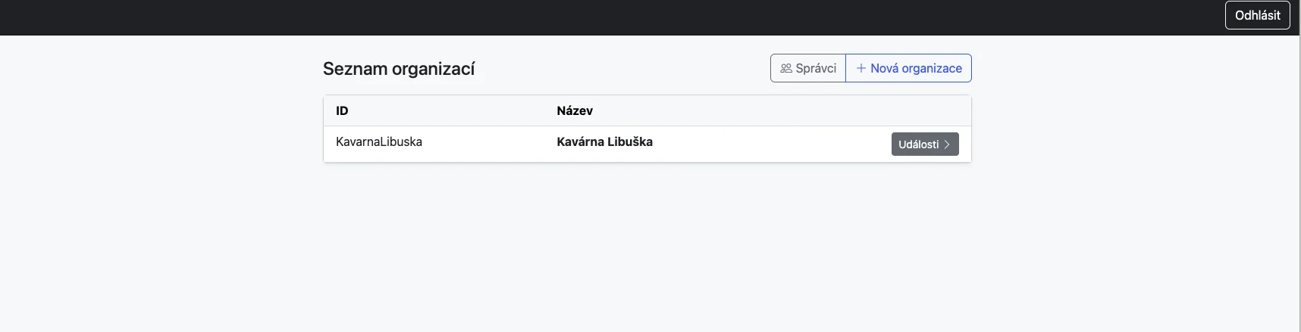
Task: Open Události for Kavárna Libuška
Action: [924, 144]
